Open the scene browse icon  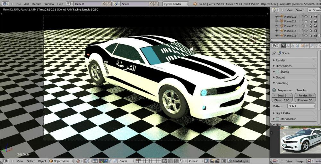(117, 4)
